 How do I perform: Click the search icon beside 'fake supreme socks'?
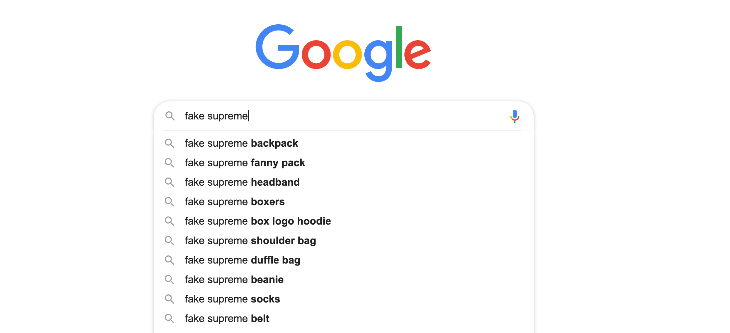click(170, 299)
